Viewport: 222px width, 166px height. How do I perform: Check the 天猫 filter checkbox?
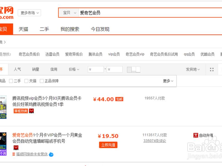[26, 81]
